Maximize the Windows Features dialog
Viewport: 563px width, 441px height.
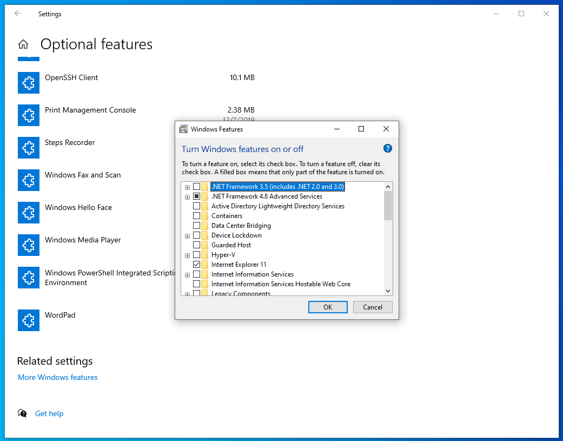point(361,129)
